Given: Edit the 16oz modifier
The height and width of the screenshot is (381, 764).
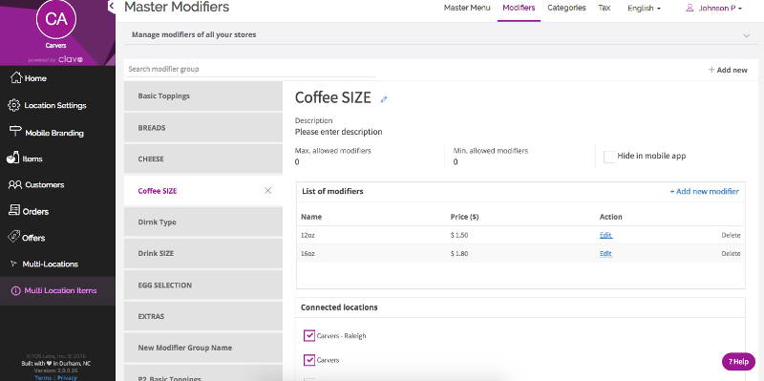Looking at the screenshot, I should 605,253.
